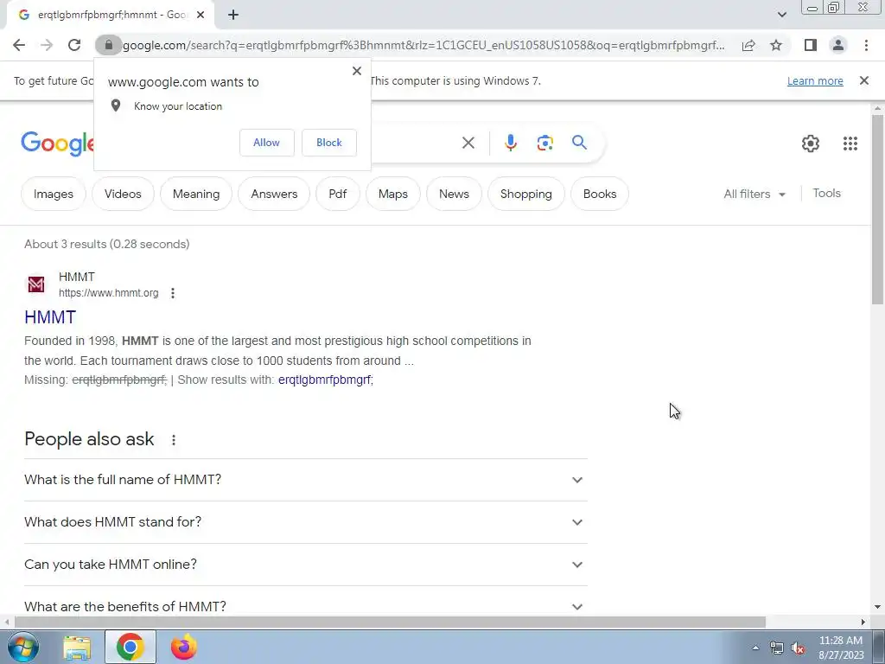Click the forward navigation arrow
The width and height of the screenshot is (885, 664).
(x=47, y=45)
